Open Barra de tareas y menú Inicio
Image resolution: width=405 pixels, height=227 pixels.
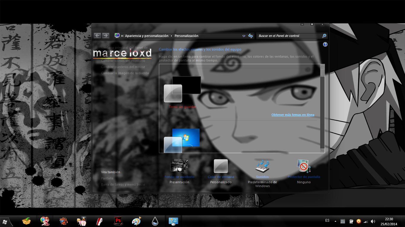123,184
